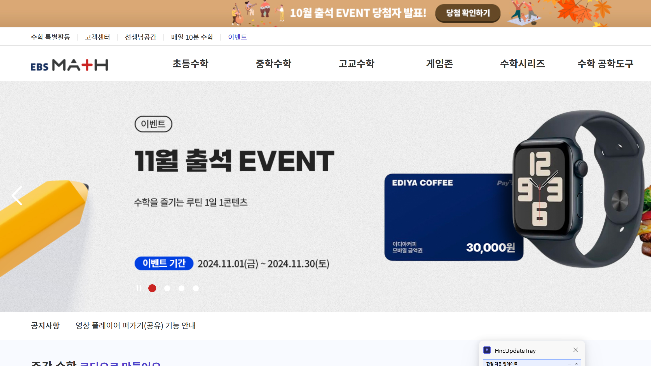This screenshot has height=366, width=651.
Task: Expand the 게임존 navigation menu
Action: coord(439,64)
